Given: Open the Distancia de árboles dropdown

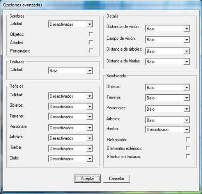Looking at the screenshot, I should pyautogui.click(x=168, y=51).
